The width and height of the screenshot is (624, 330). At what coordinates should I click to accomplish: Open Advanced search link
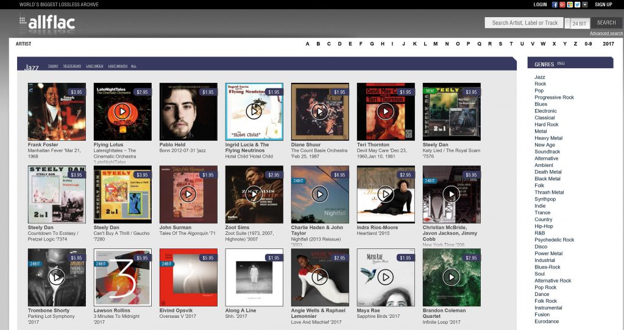coord(606,33)
